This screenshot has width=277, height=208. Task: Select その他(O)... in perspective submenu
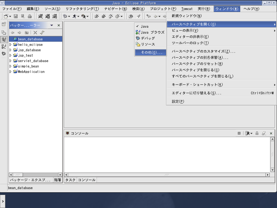[150, 52]
